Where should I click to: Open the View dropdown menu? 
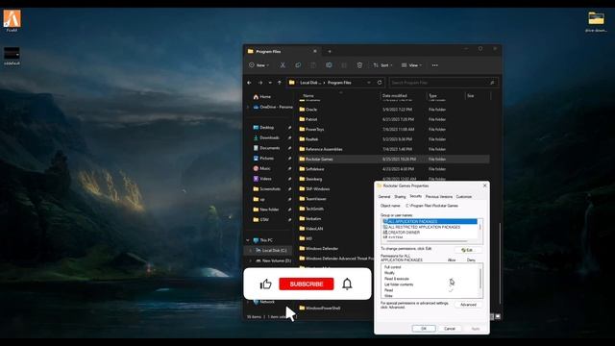click(411, 65)
